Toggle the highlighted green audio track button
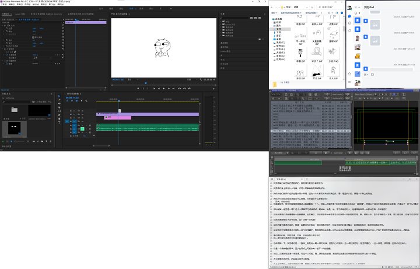 (x=82, y=128)
